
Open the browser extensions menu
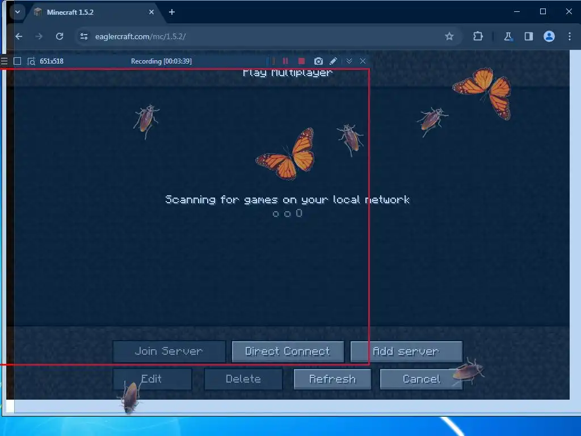pyautogui.click(x=478, y=36)
